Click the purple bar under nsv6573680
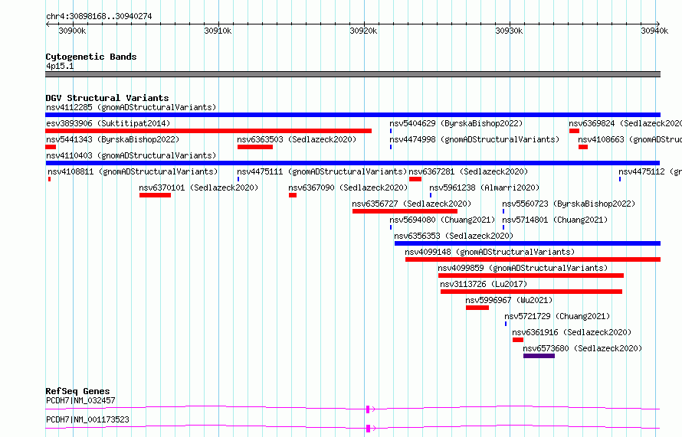 point(539,356)
